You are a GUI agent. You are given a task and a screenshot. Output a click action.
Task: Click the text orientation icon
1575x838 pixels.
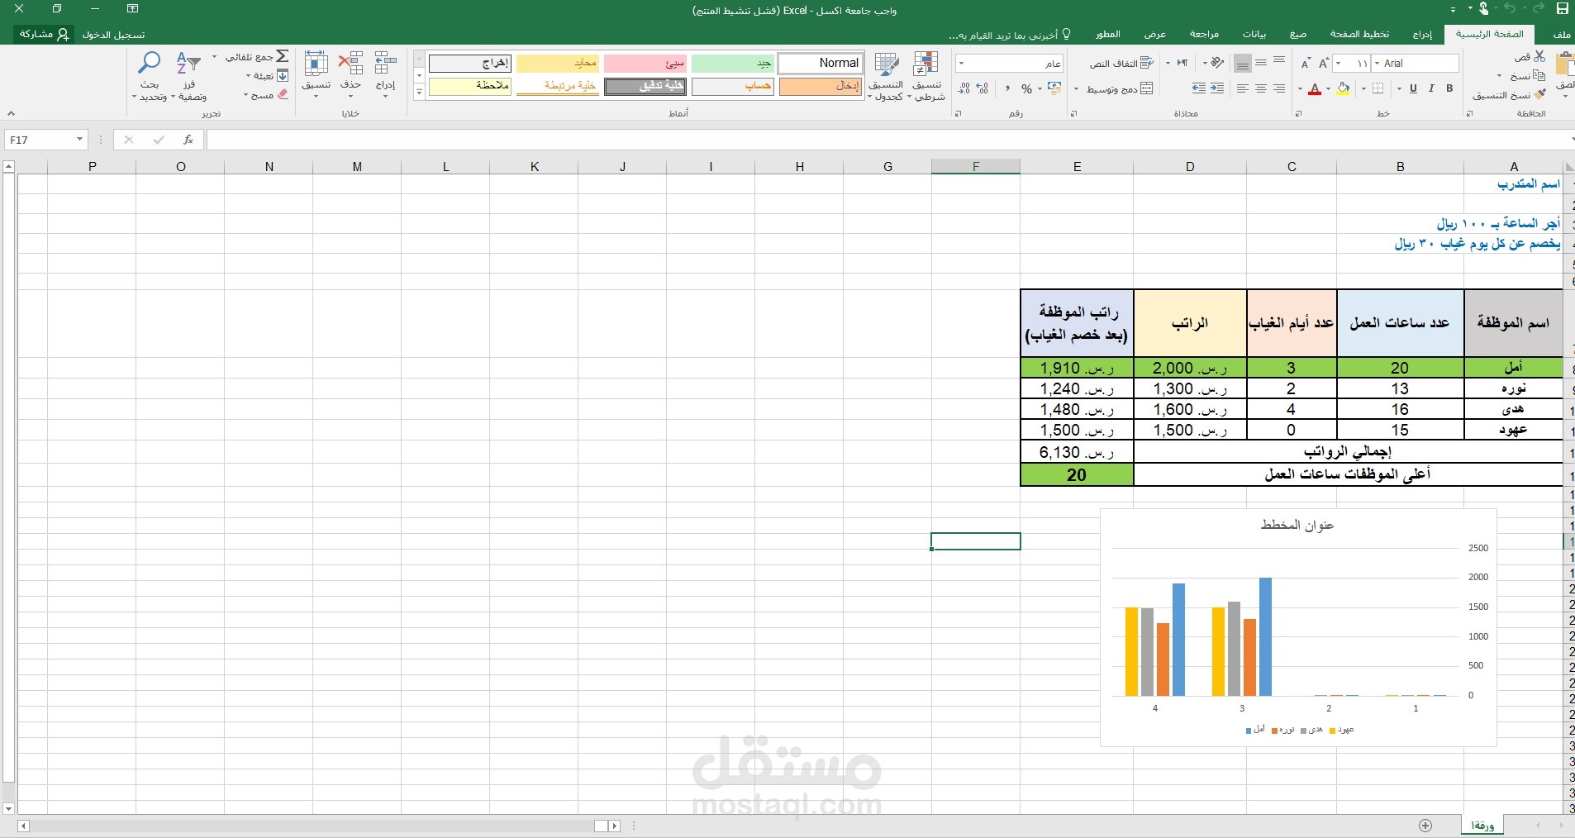(x=1216, y=63)
